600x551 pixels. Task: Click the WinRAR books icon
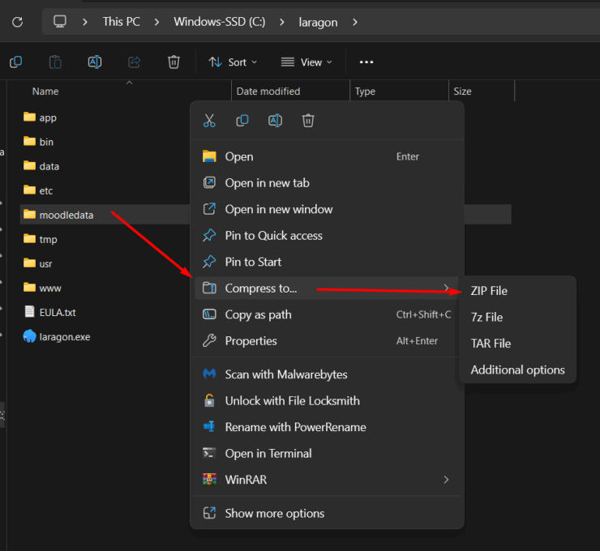(209, 479)
